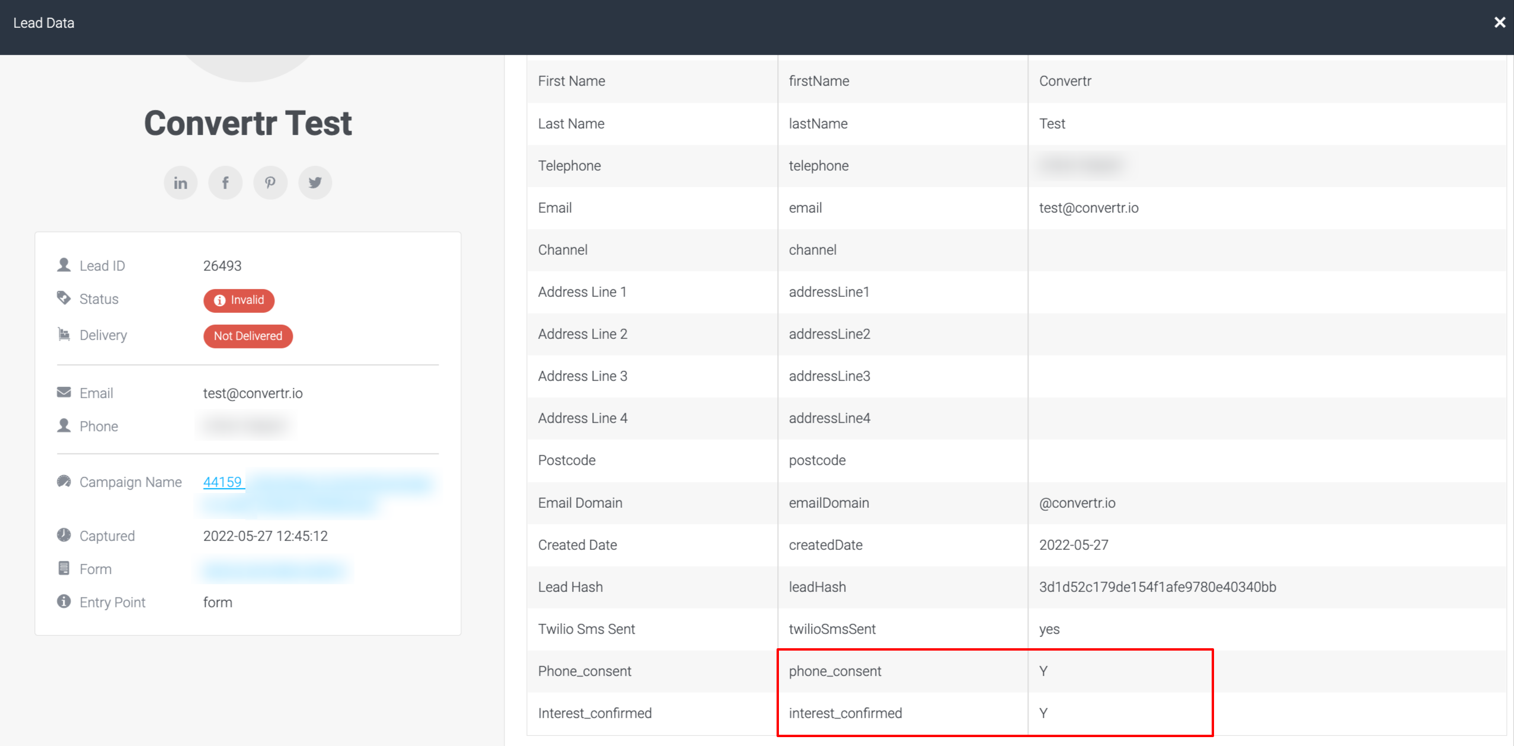
Task: Click the Address Line 4 label
Action: pyautogui.click(x=583, y=418)
